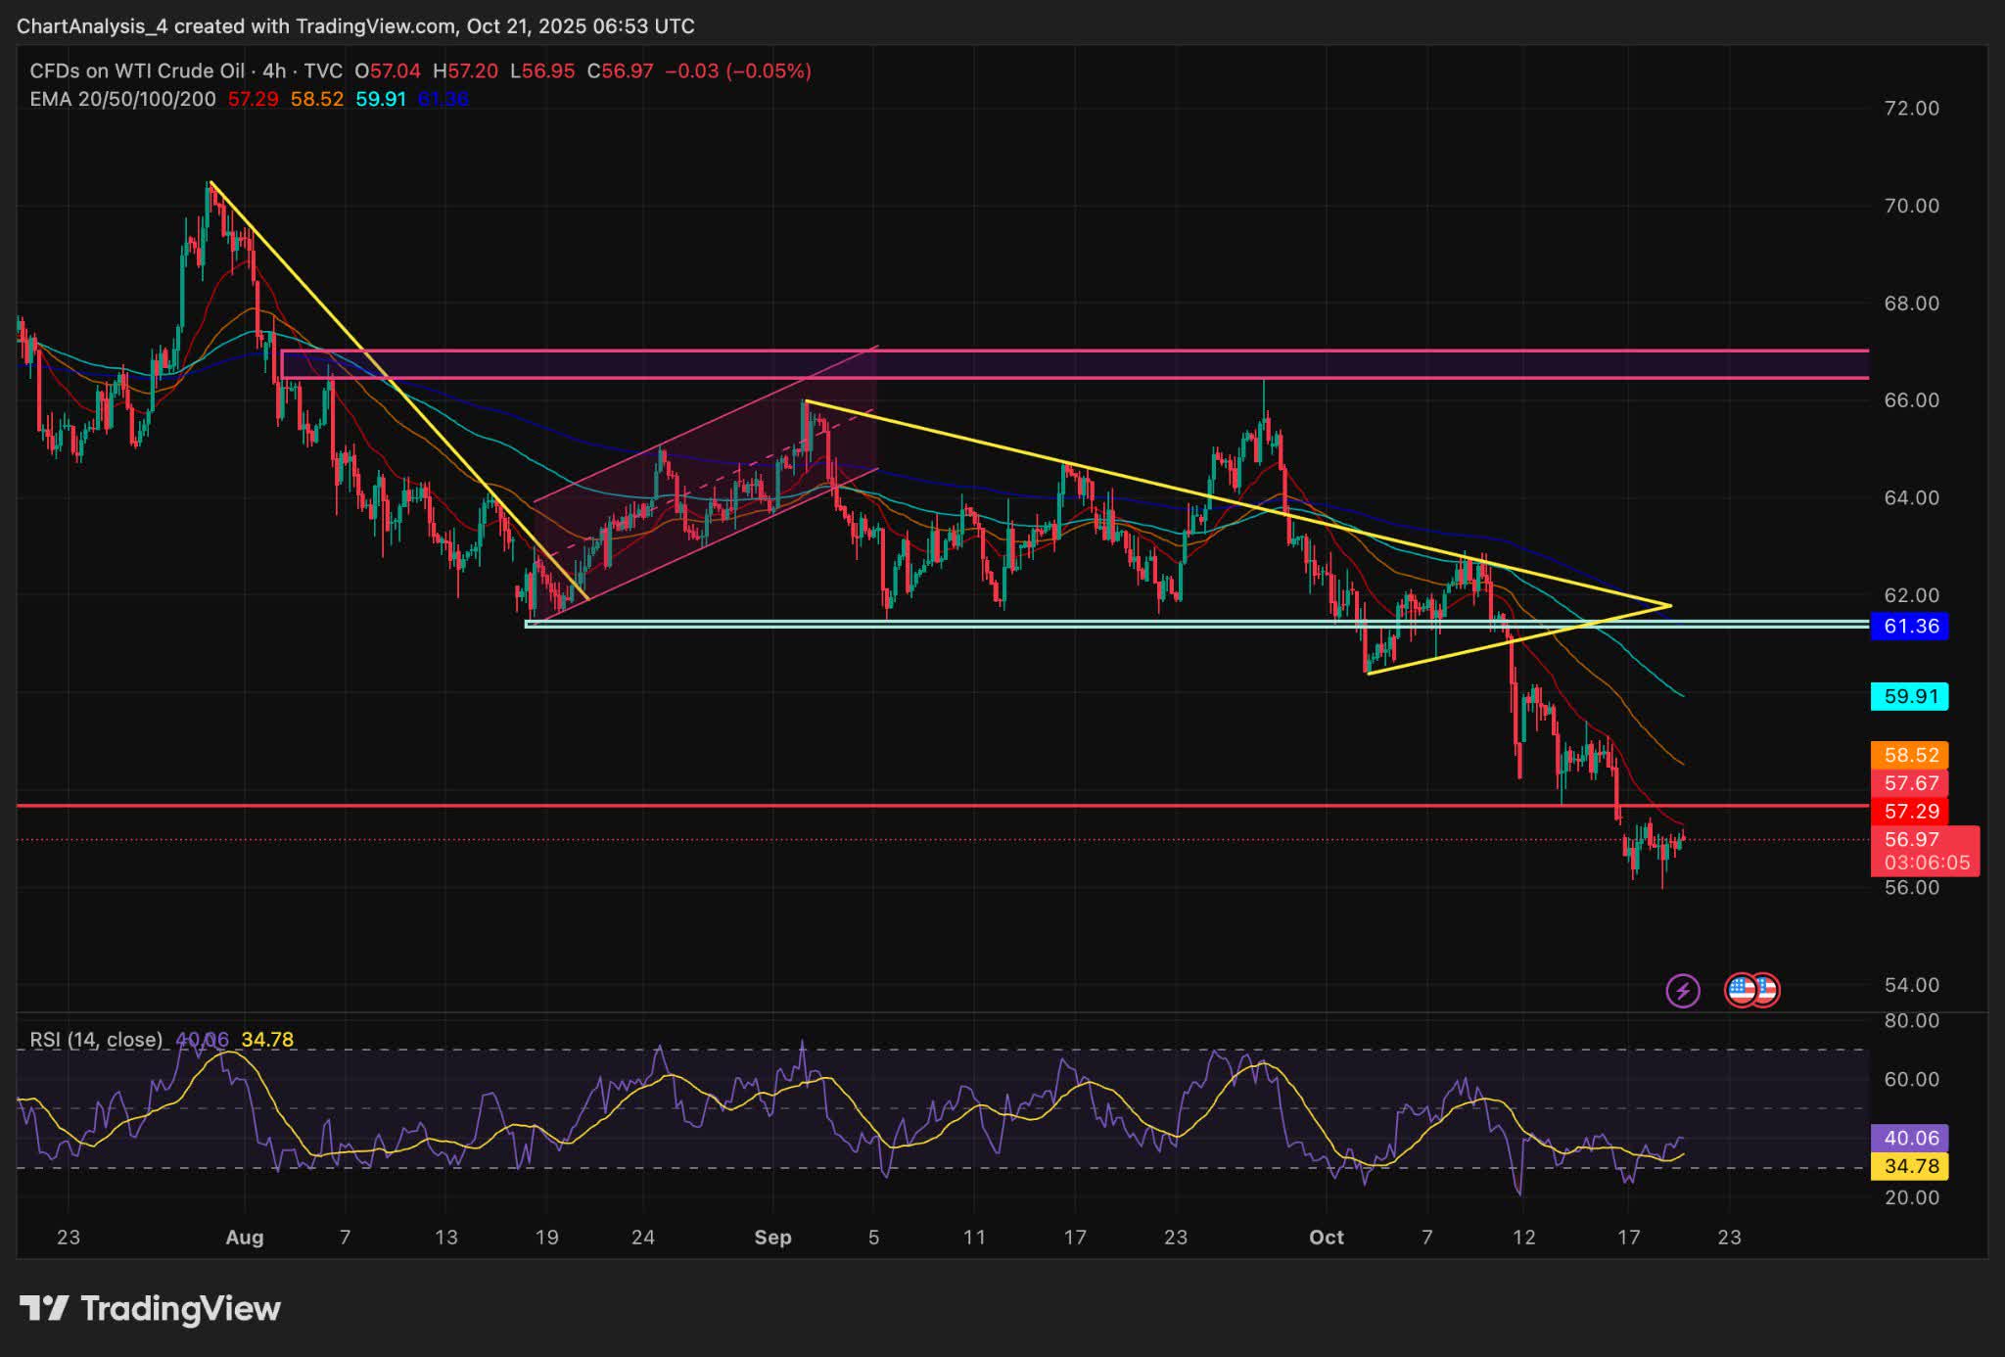Click '20.00' on the RSI scale
This screenshot has height=1357, width=2005.
point(1911,1197)
